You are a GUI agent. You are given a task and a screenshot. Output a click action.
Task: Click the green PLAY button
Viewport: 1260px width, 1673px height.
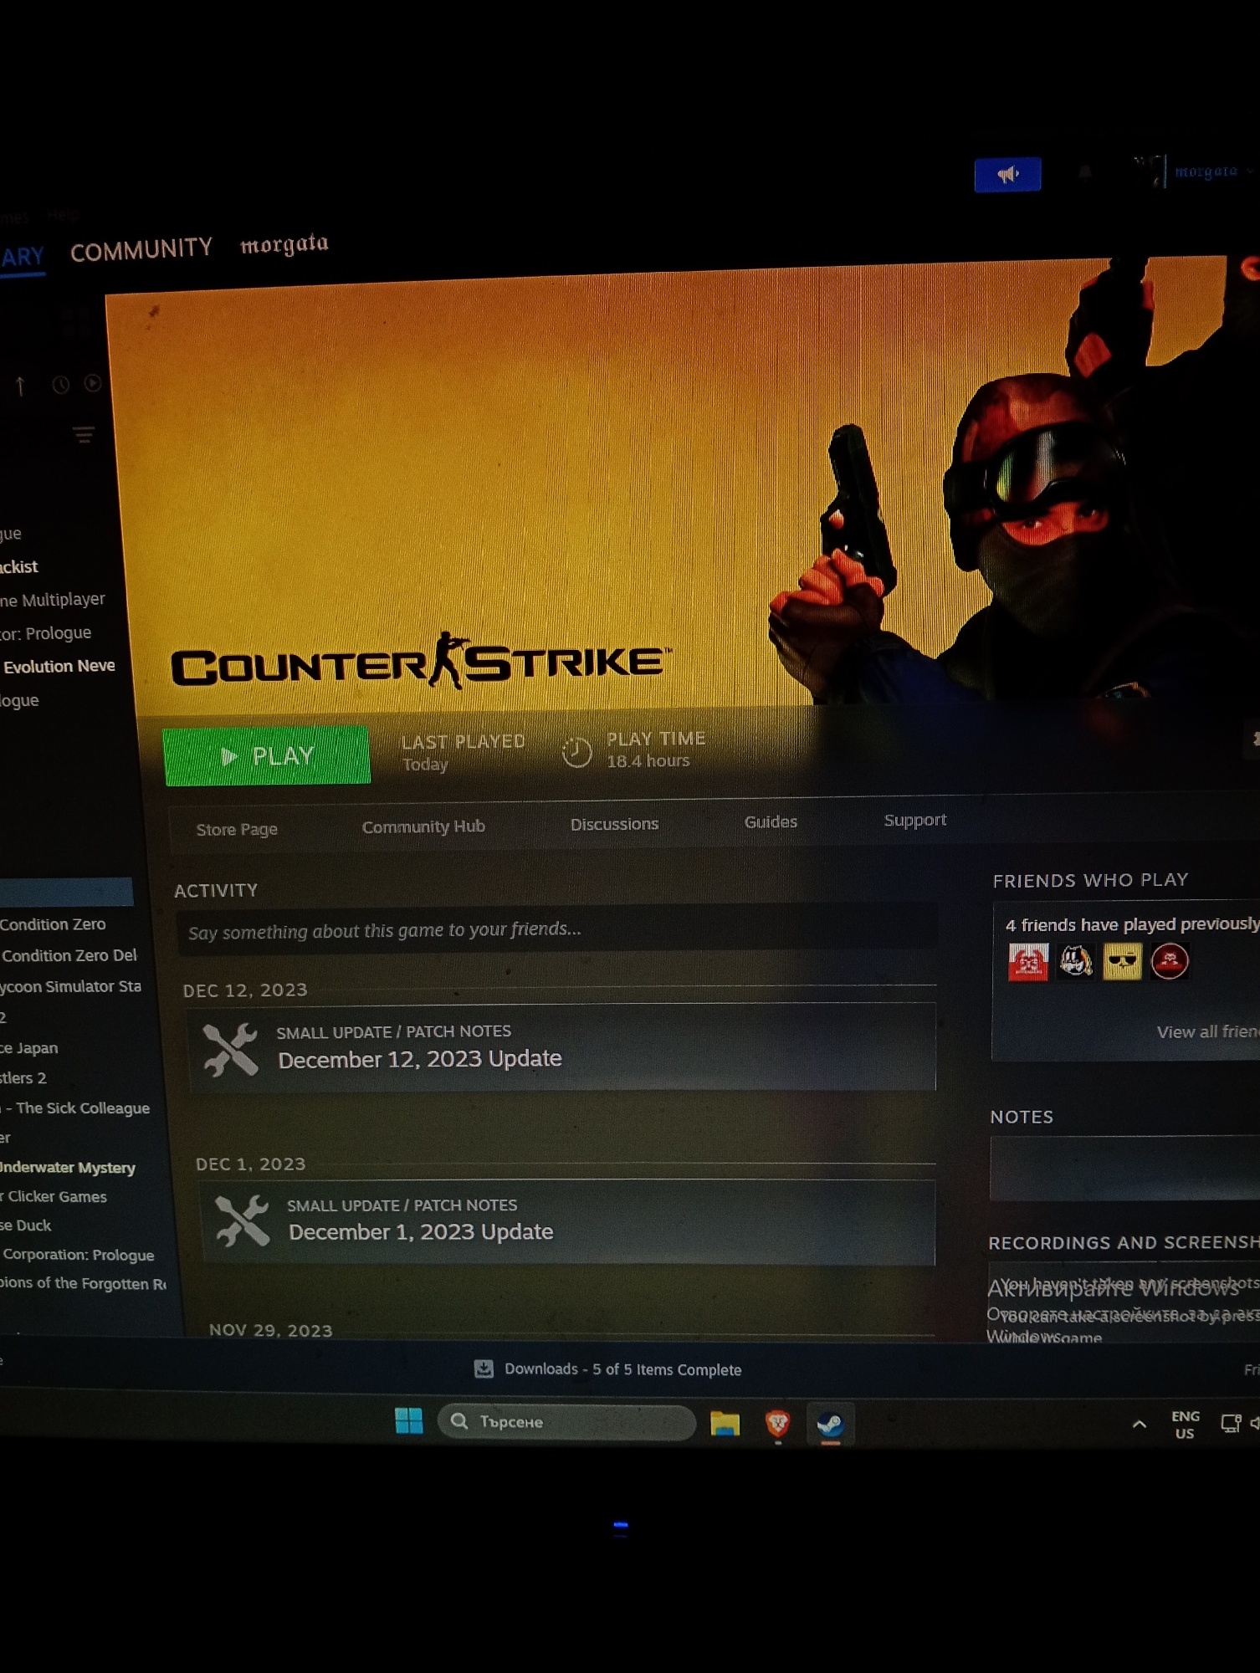pyautogui.click(x=267, y=756)
